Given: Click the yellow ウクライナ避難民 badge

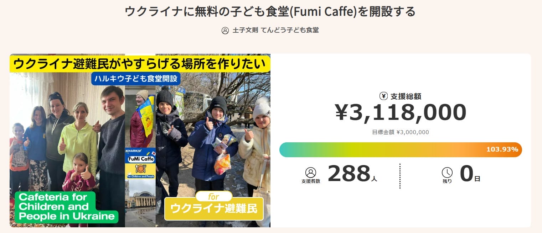Looking at the screenshot, I should (x=214, y=209).
